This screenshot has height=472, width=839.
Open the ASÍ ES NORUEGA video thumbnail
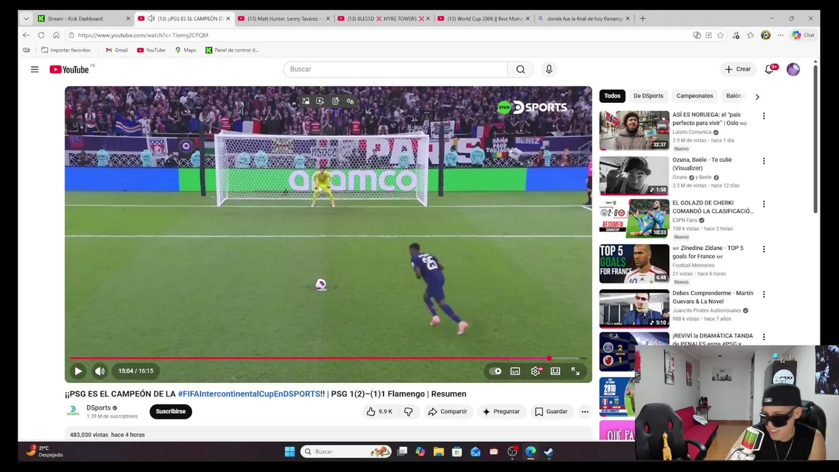634,130
